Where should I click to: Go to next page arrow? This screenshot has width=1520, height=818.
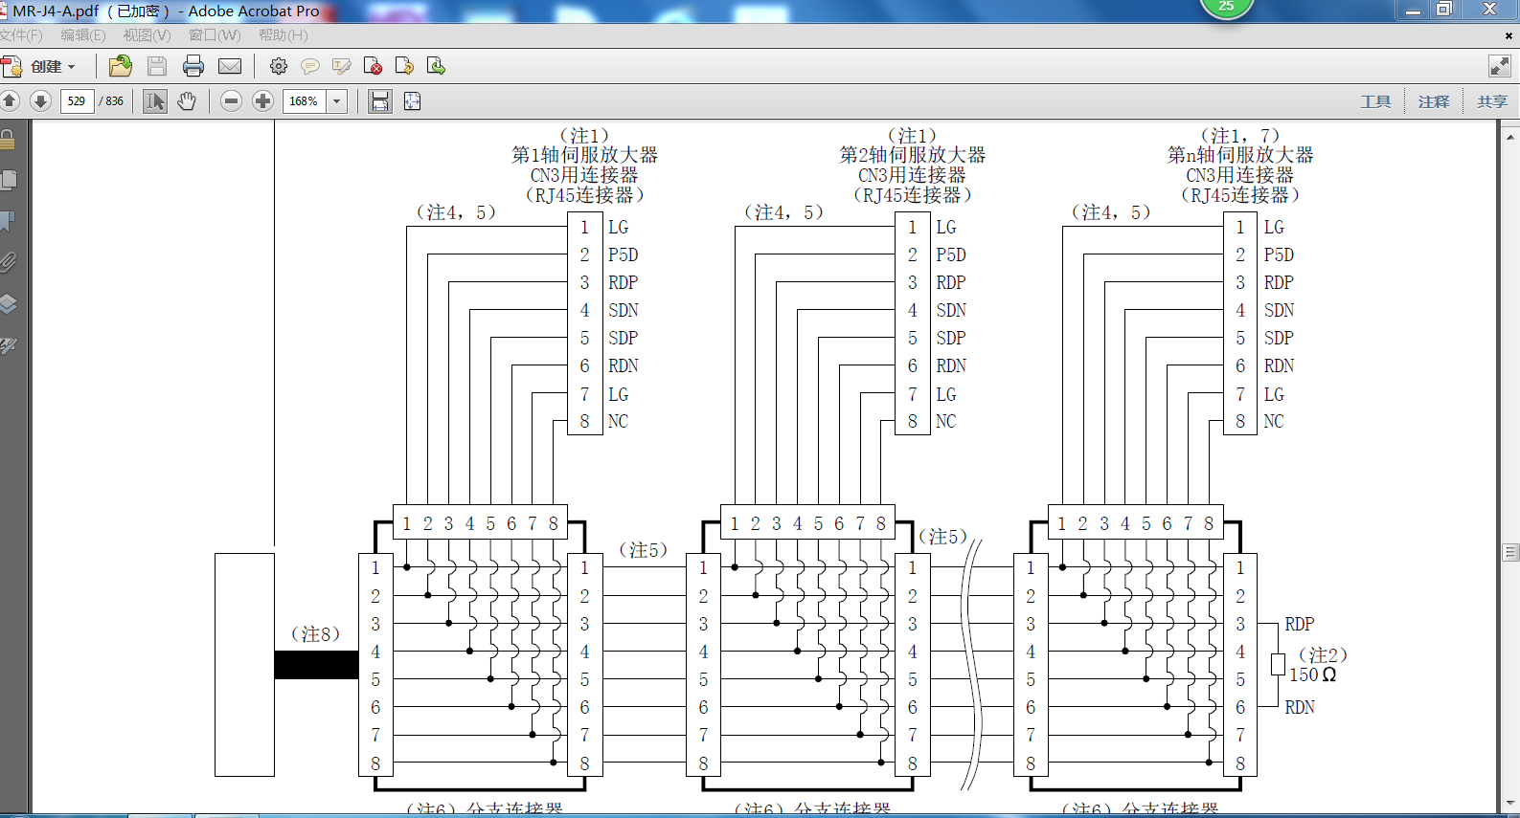[x=40, y=101]
